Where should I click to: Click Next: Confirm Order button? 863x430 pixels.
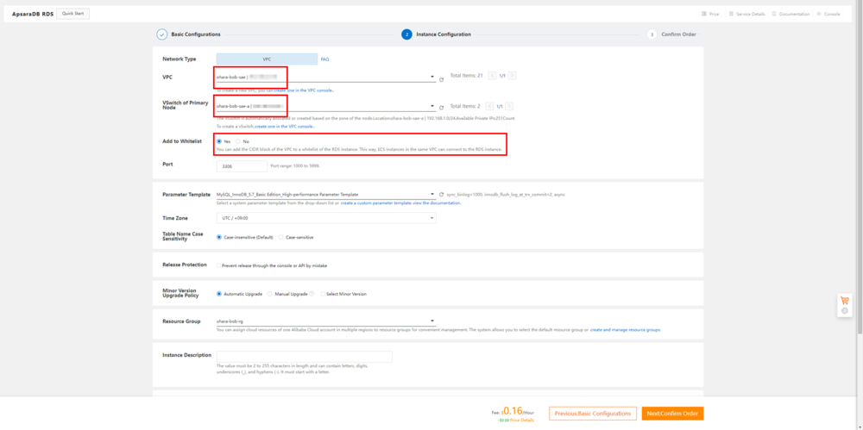tap(672, 414)
